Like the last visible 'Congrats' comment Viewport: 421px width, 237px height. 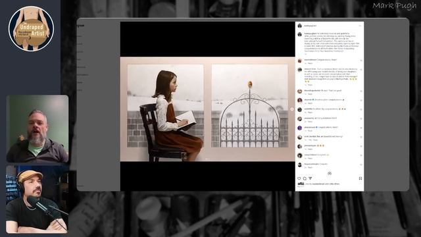coord(361,165)
